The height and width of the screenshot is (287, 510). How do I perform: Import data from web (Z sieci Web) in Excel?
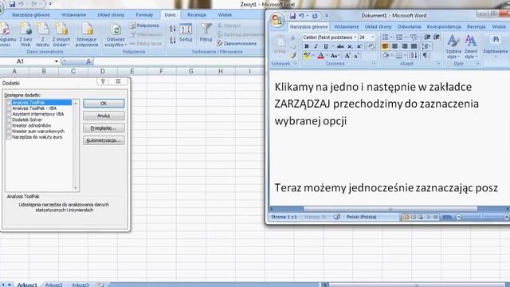point(25,34)
